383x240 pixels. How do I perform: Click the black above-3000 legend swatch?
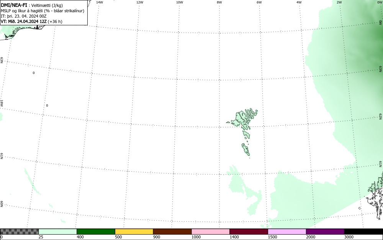pyautogui.click(x=363, y=232)
